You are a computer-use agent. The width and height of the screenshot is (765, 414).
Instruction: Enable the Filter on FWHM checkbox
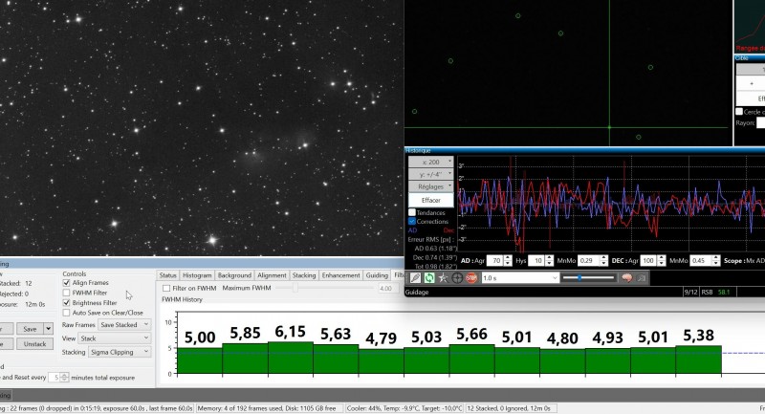166,288
